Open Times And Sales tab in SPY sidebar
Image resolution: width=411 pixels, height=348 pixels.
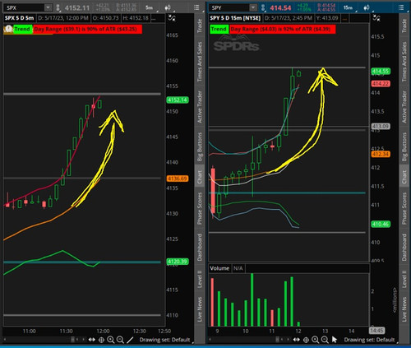pos(404,62)
